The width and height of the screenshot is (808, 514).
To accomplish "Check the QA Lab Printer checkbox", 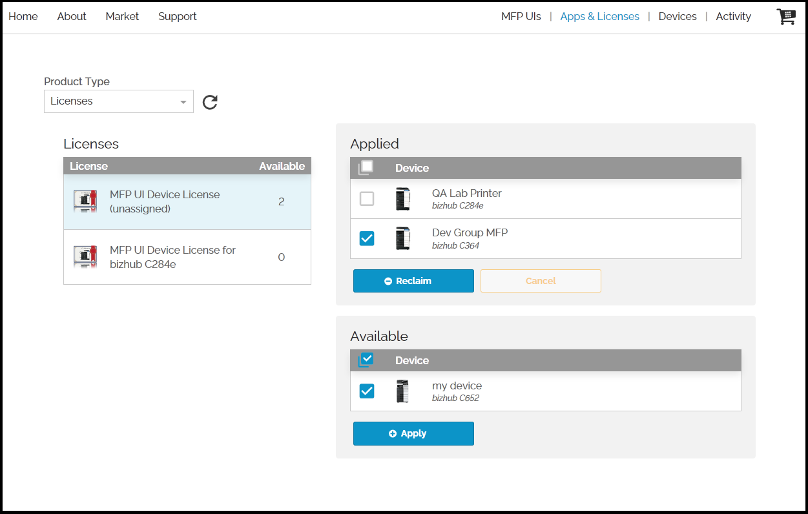I will (367, 199).
